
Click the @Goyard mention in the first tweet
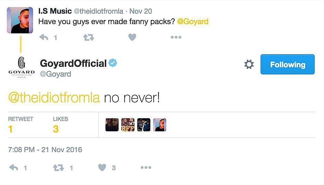click(193, 21)
